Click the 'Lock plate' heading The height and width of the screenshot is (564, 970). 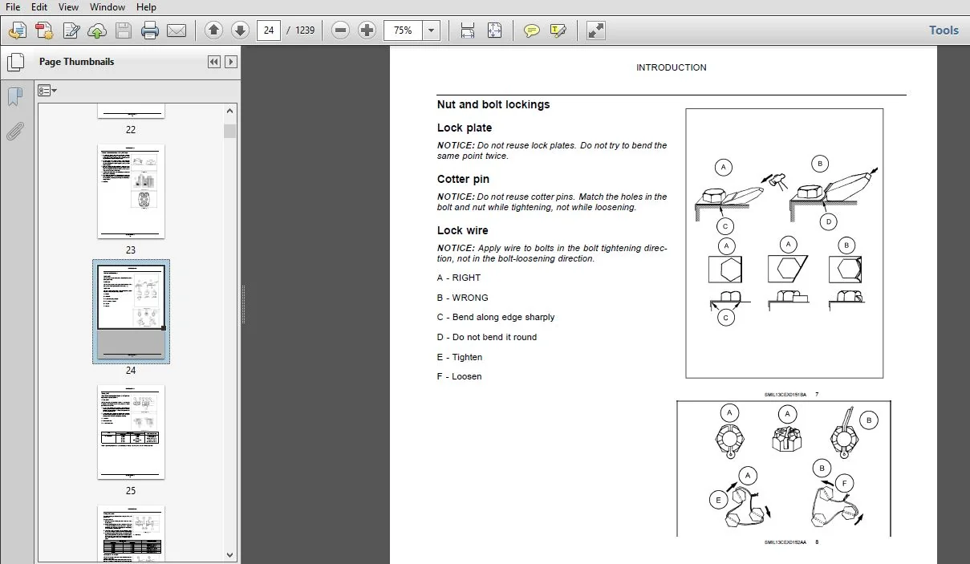[465, 128]
